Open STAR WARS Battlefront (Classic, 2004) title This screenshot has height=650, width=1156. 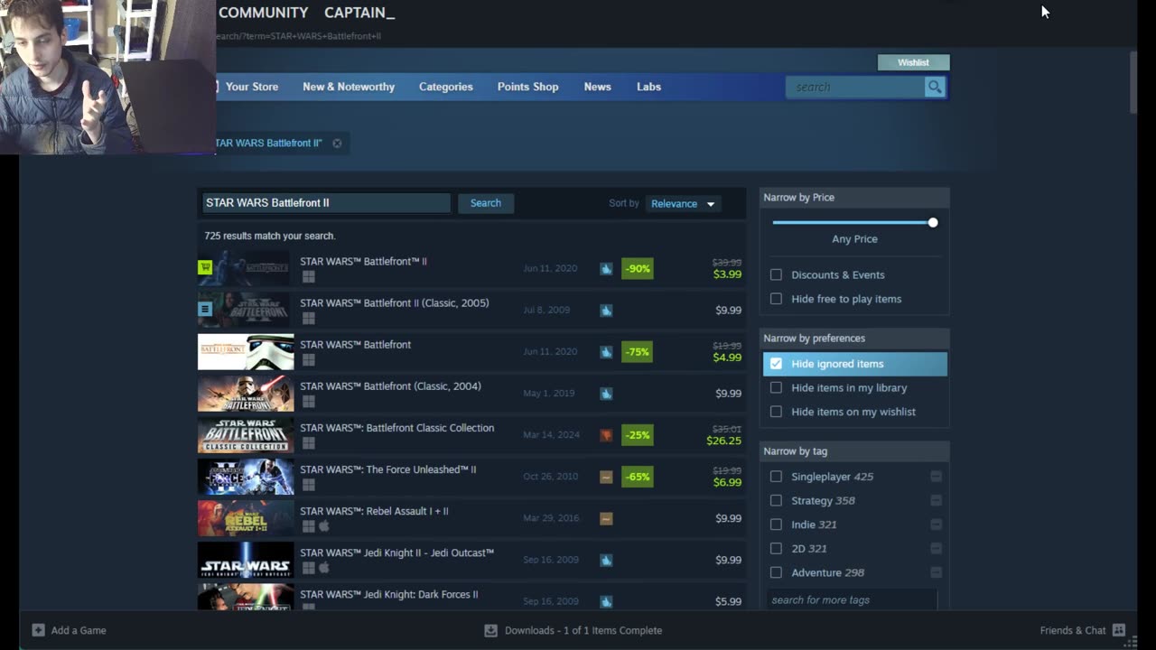tap(390, 385)
